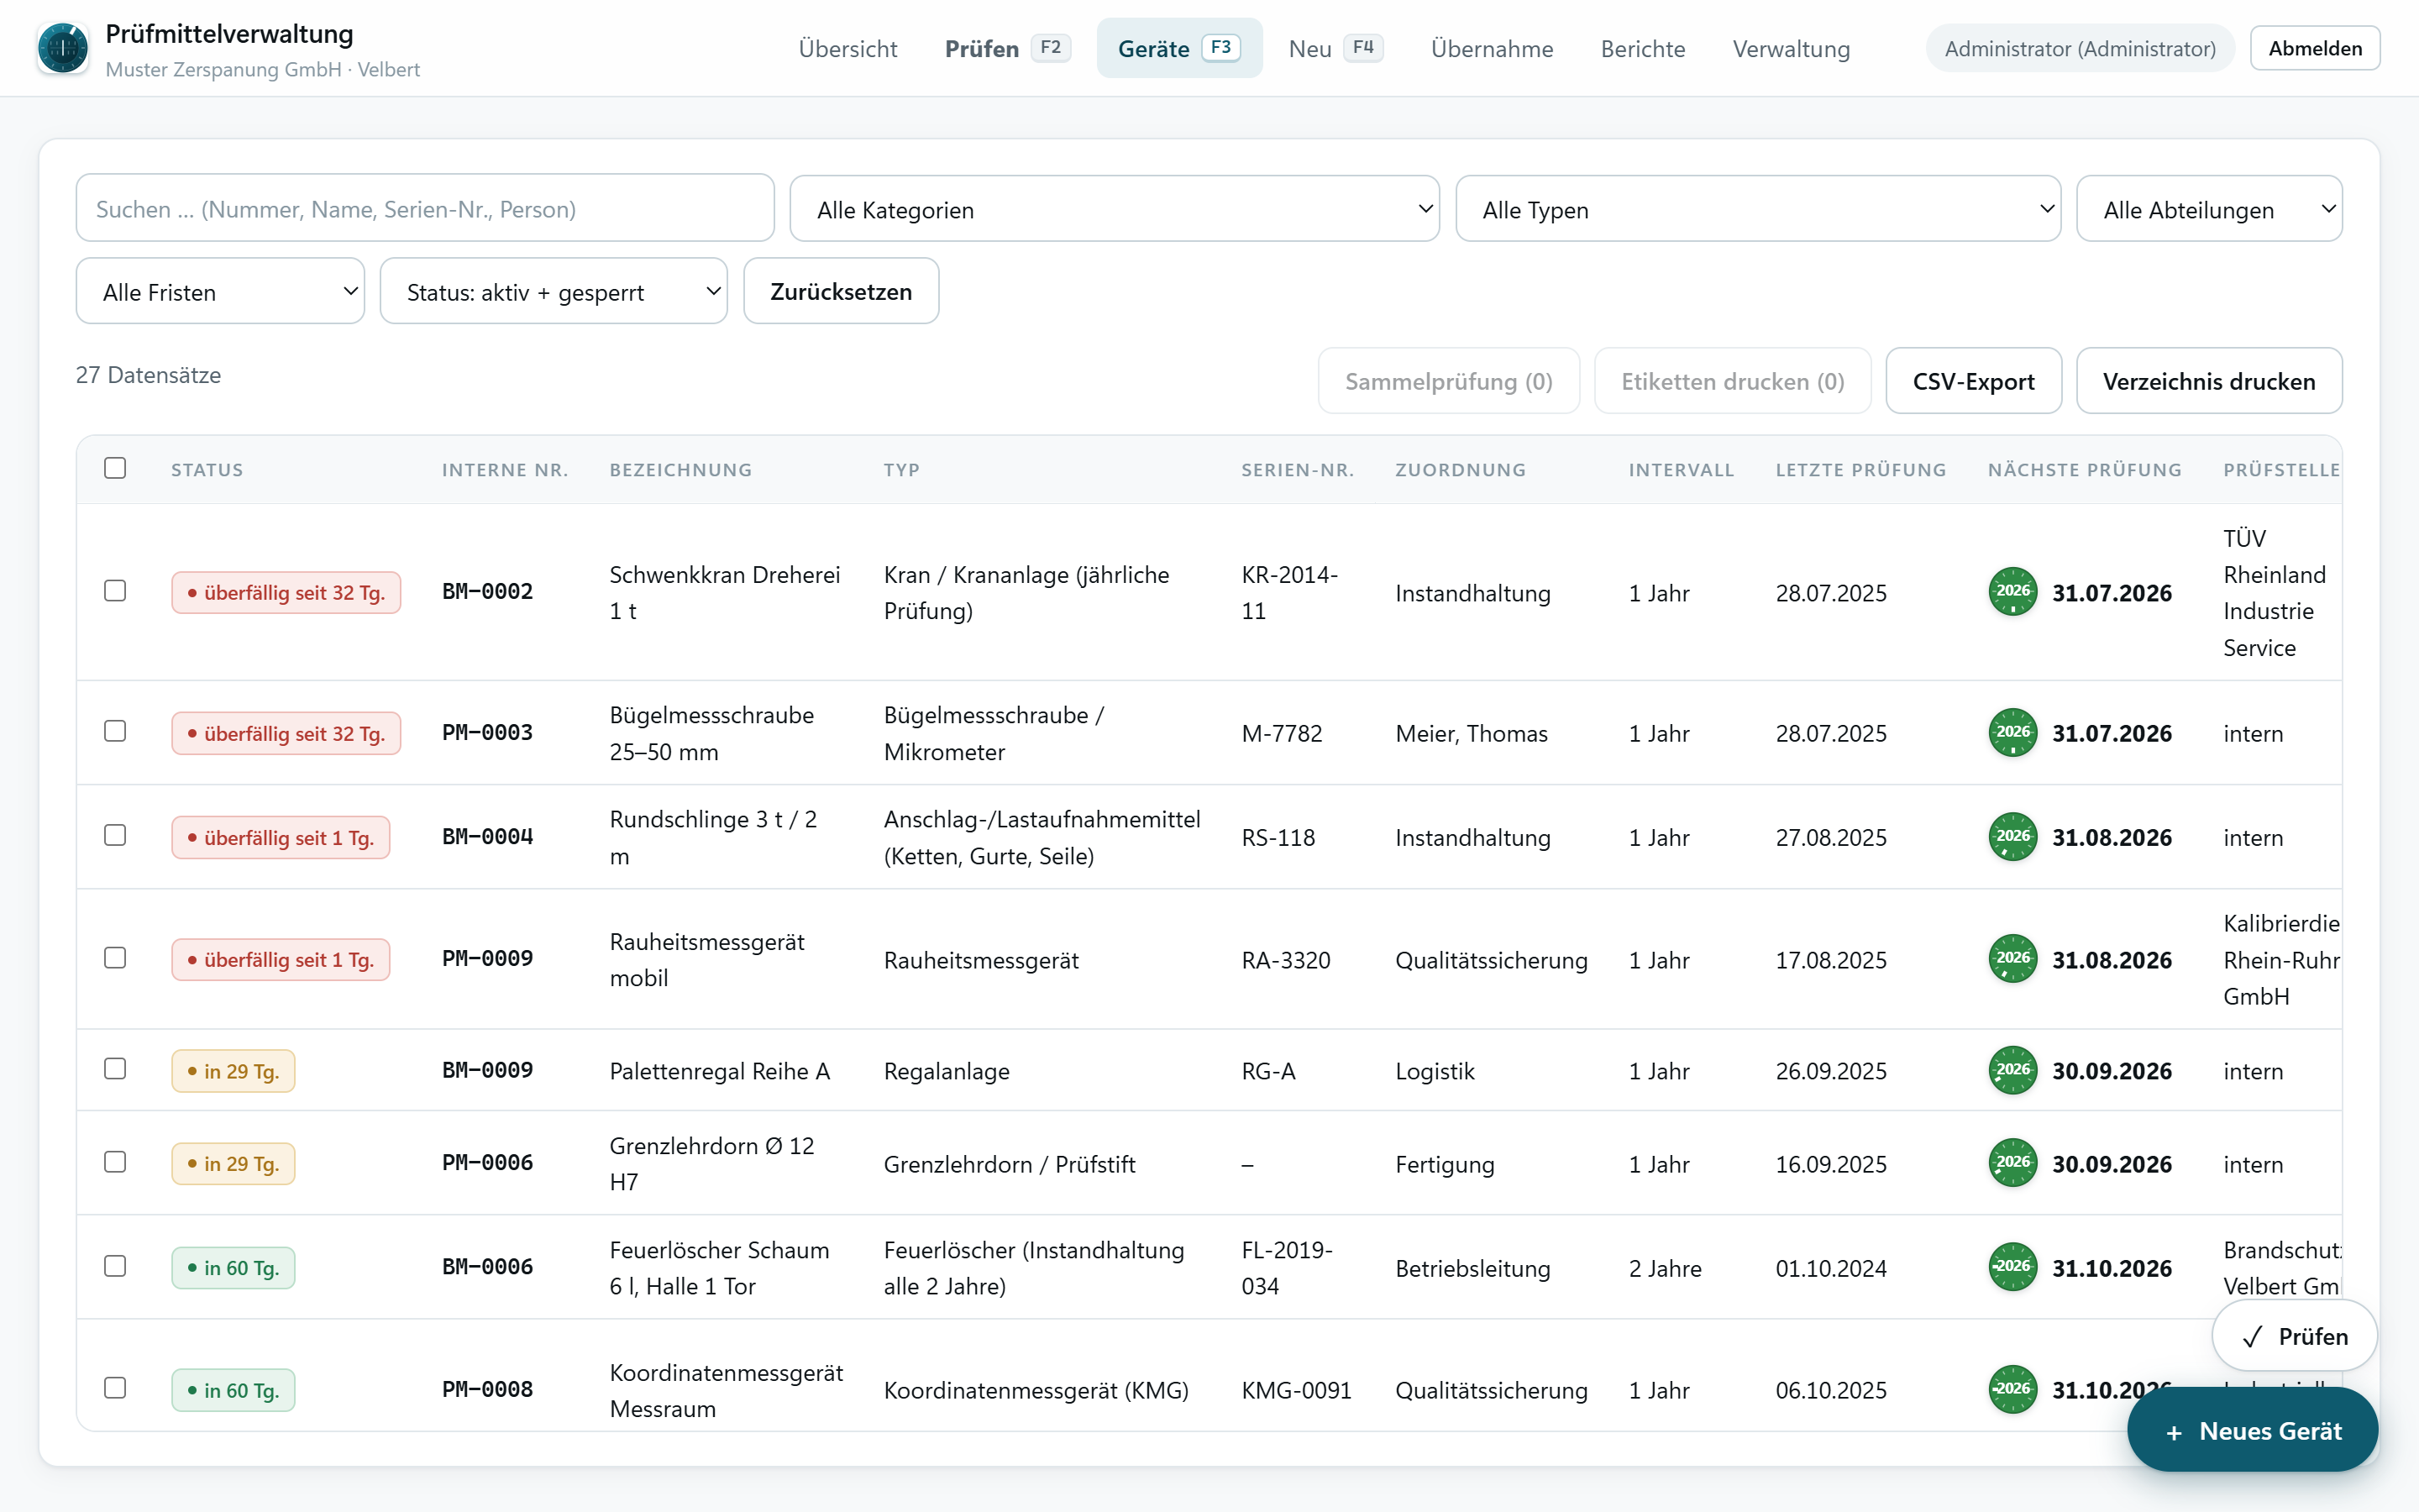Click the Letzte Prüfung column header

click(x=1860, y=469)
